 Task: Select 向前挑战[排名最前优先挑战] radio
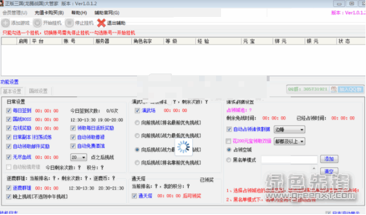click(x=137, y=122)
